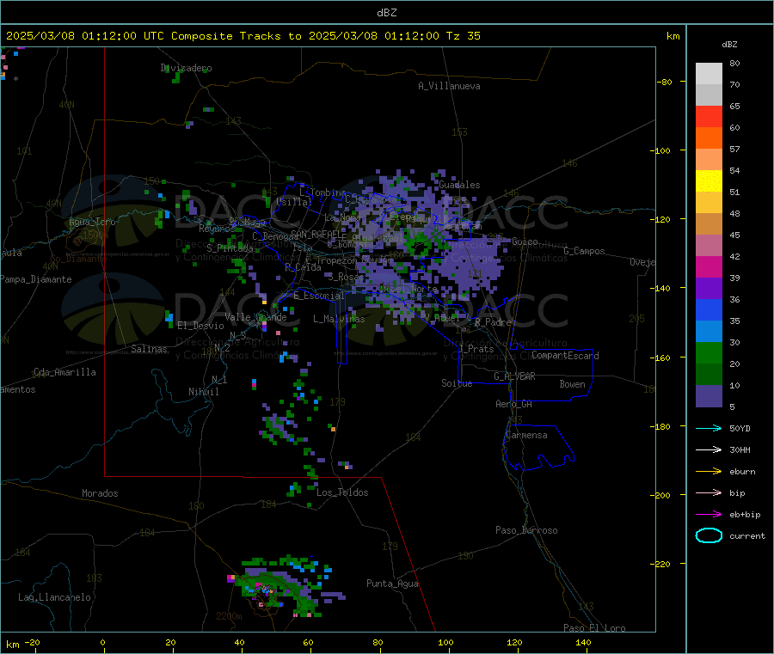Click the CompartEscard place label
This screenshot has width=774, height=654.
565,356
